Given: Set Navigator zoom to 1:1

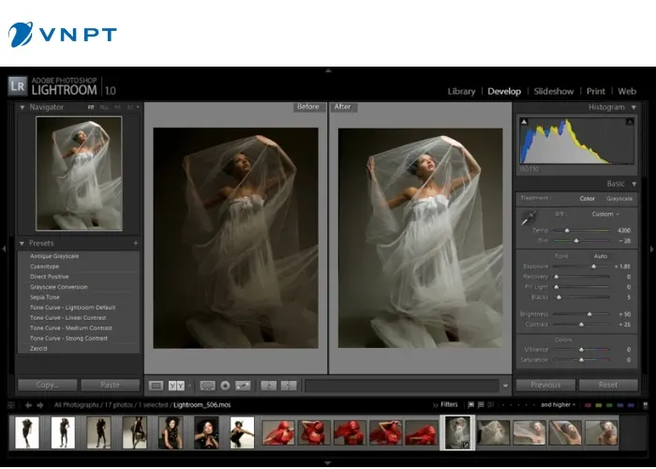Looking at the screenshot, I should [117, 108].
